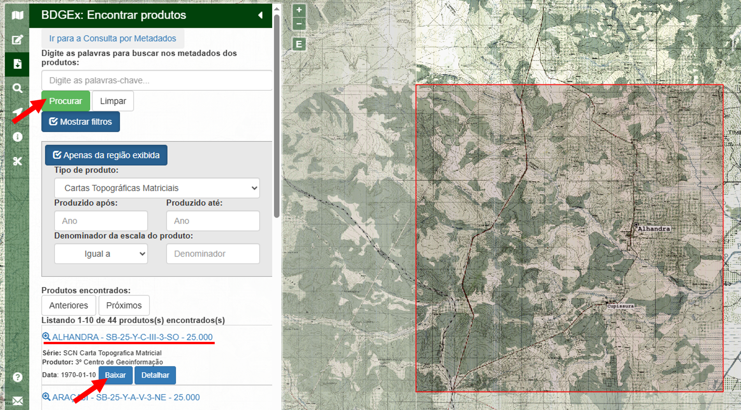Open the map layers sidebar icon

[x=18, y=15]
